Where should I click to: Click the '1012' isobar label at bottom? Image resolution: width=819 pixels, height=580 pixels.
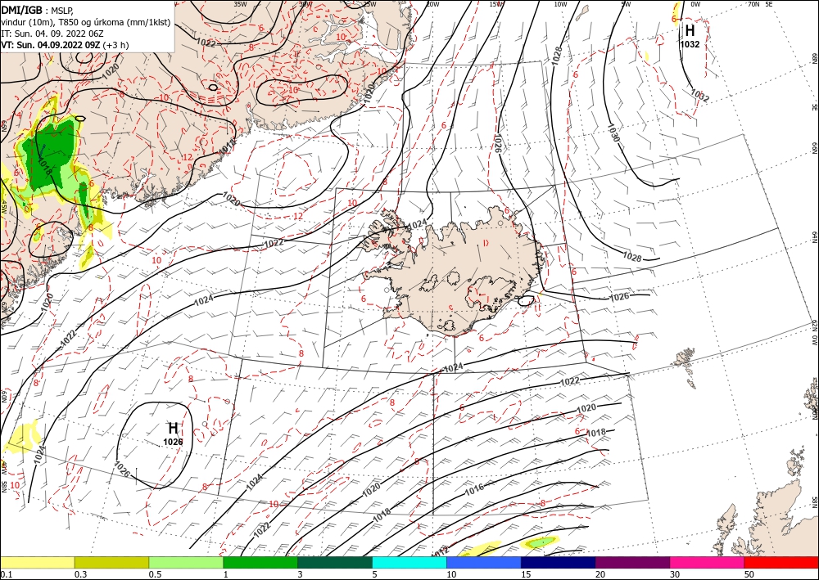click(x=440, y=551)
